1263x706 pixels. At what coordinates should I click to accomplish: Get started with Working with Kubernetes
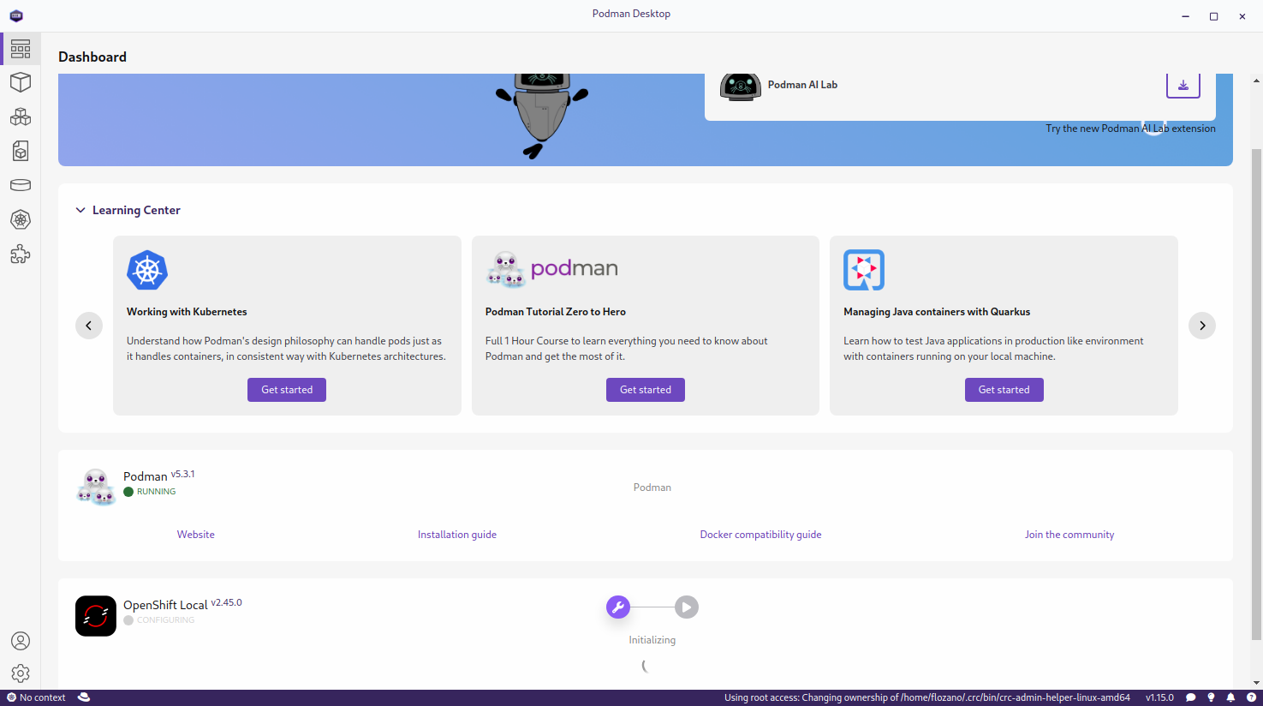pyautogui.click(x=287, y=390)
